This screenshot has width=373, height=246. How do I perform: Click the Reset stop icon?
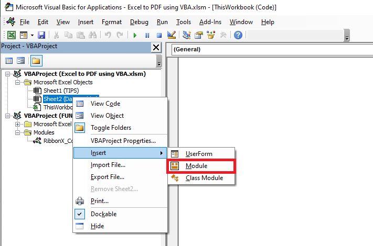(159, 36)
